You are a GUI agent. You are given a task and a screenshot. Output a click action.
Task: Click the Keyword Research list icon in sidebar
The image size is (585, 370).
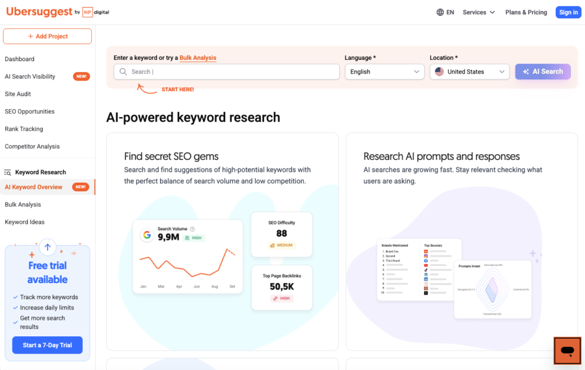pos(7,172)
